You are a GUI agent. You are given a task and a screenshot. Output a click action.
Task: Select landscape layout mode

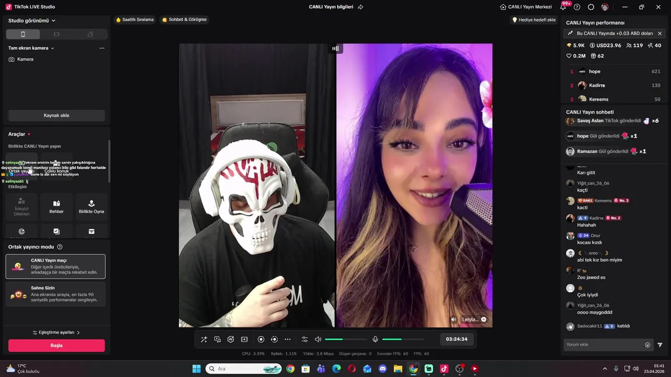[57, 34]
